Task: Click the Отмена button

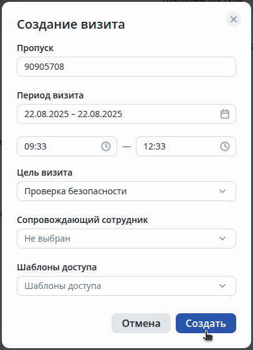Action: [141, 323]
